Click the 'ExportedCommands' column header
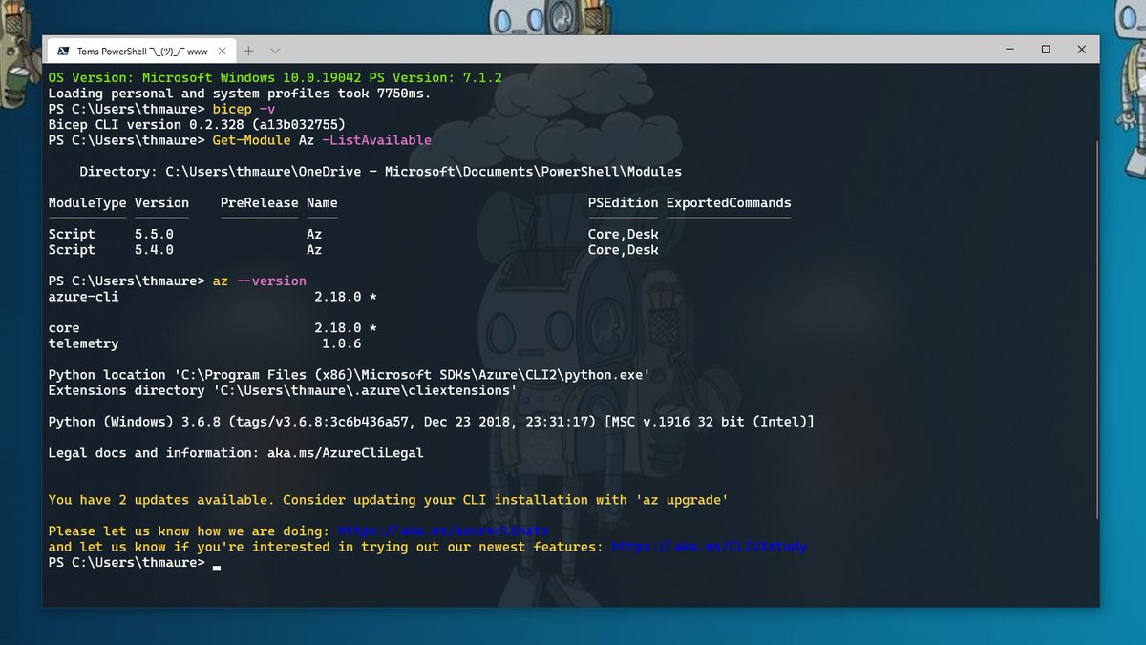 (729, 202)
